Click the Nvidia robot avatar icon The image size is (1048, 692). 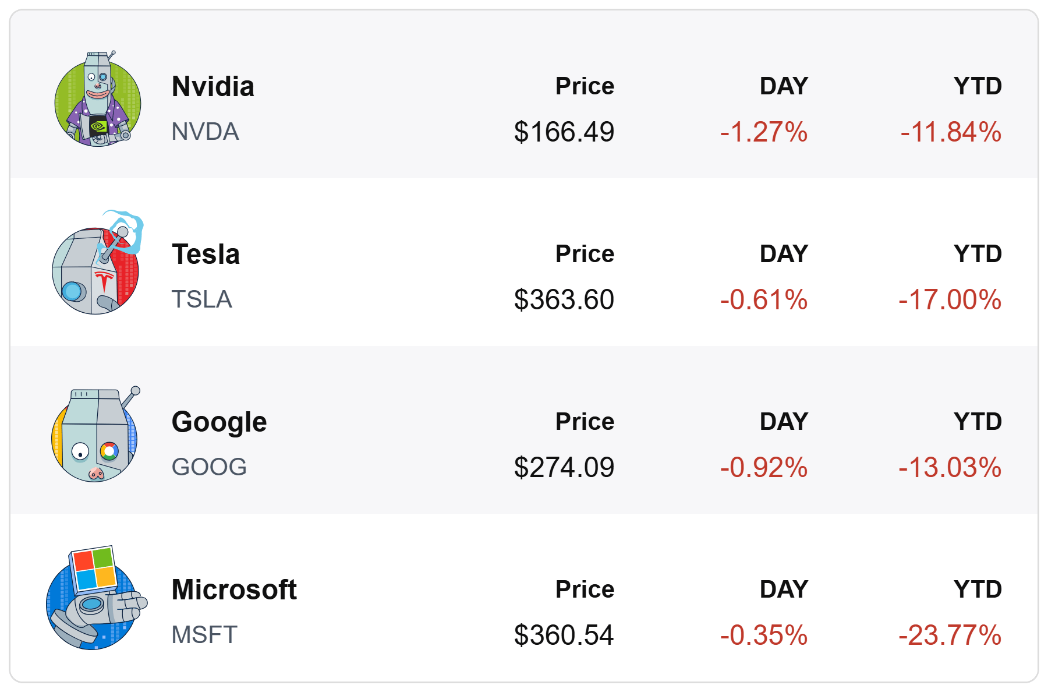(98, 100)
